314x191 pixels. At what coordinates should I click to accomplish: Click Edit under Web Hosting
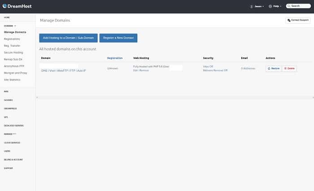click(135, 70)
